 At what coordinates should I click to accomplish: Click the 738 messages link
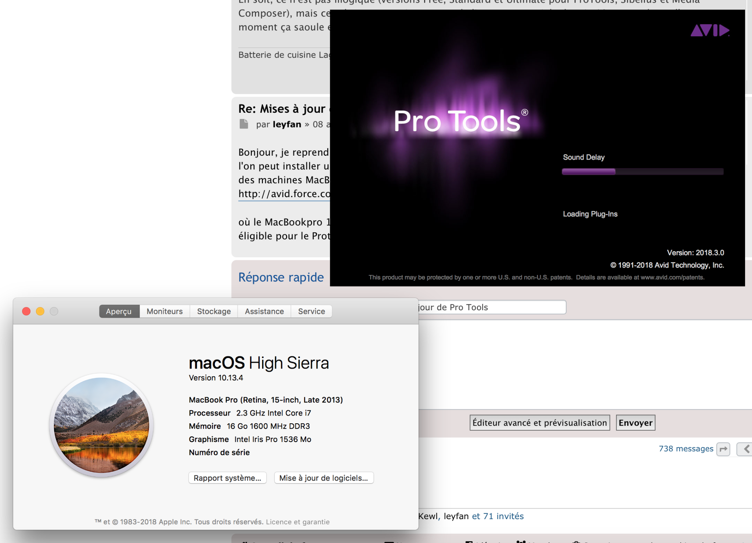coord(686,449)
